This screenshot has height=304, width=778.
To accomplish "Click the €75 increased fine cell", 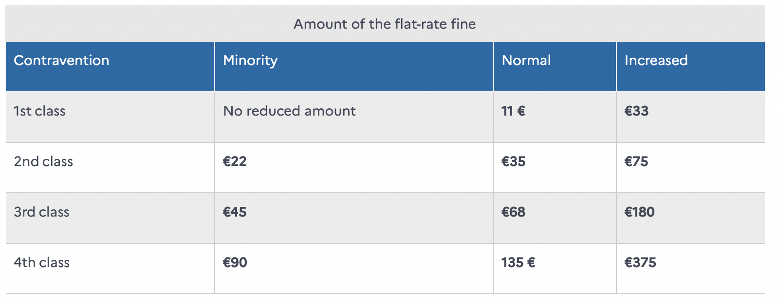I will (x=636, y=161).
